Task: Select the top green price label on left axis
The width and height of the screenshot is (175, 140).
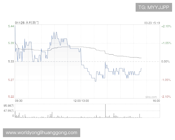Action: click(11, 26)
